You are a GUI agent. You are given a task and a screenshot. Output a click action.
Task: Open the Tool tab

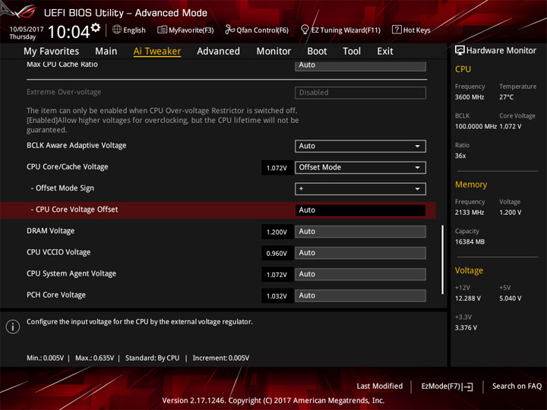(x=352, y=52)
